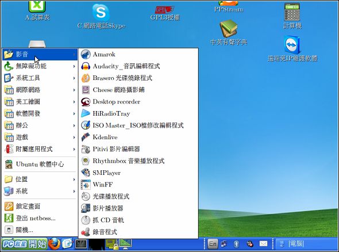Expand the 網際網路 submenu arrow
This screenshot has height=252, width=339.
click(74, 90)
